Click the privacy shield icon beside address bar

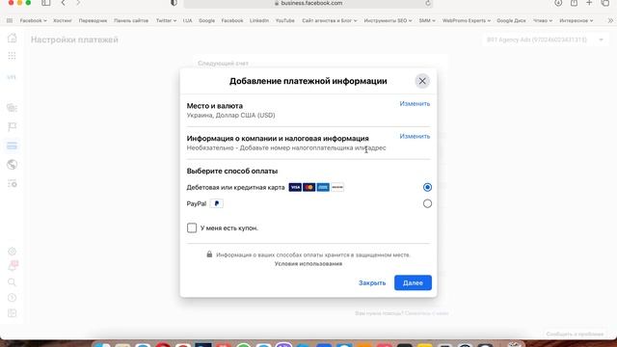click(x=174, y=3)
